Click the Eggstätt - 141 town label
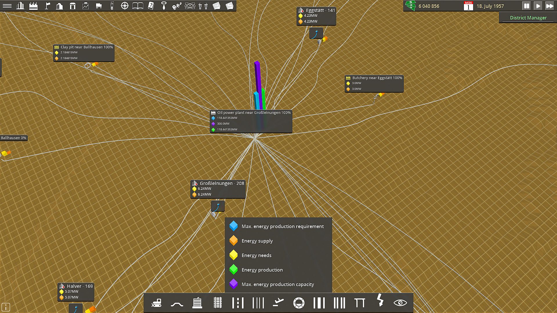557x313 pixels. point(320,10)
